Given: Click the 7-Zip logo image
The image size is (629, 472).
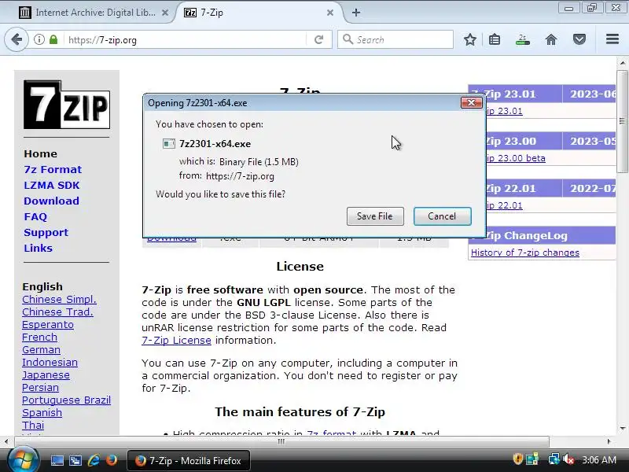Looking at the screenshot, I should click(67, 105).
